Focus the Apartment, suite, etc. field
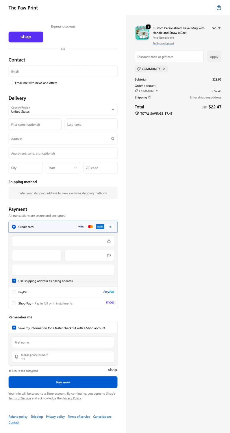 coord(63,153)
